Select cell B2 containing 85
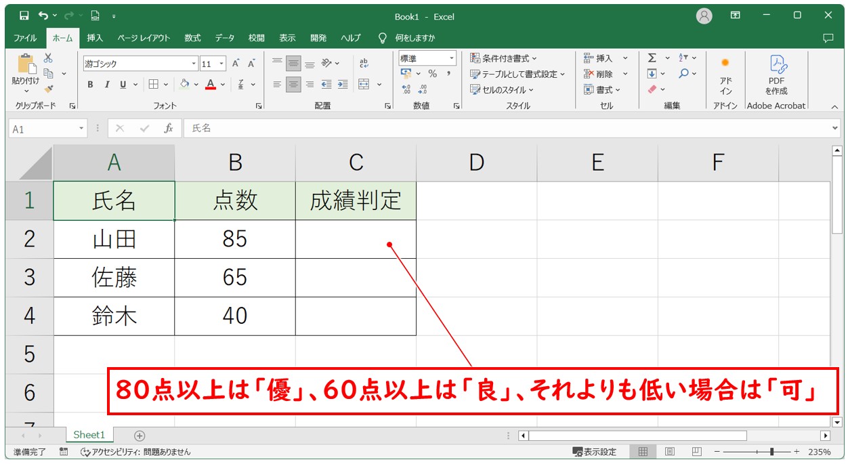 click(234, 239)
